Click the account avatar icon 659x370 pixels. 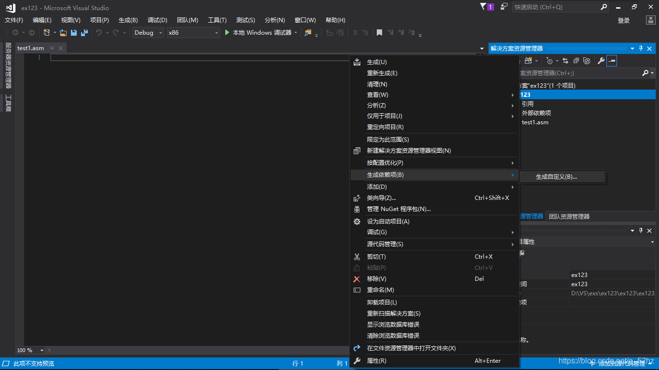click(x=651, y=20)
